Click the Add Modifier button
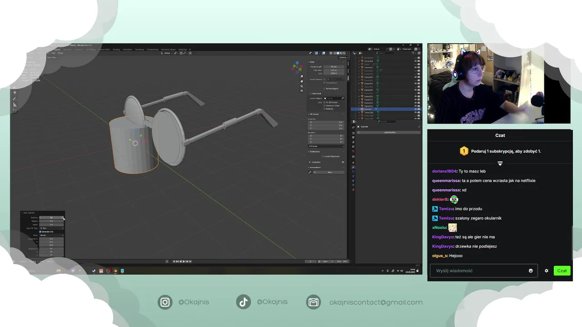Viewport: 582px width, 327px height. pyautogui.click(x=388, y=133)
